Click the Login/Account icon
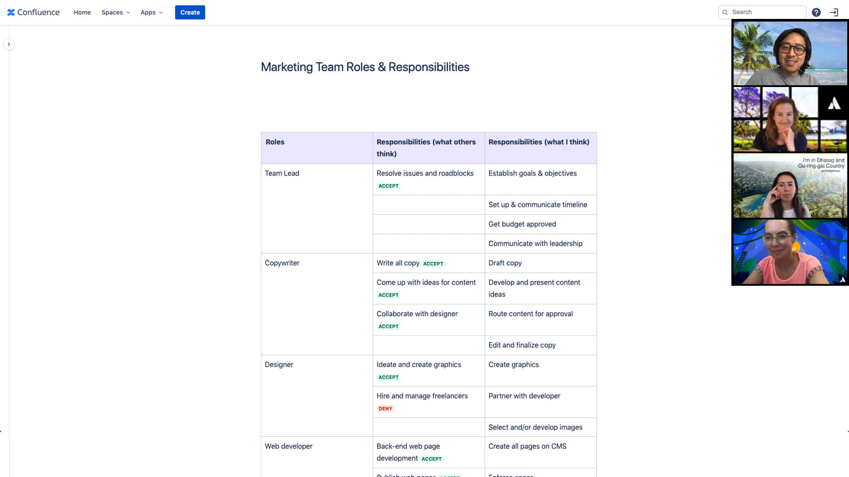Viewport: 849px width, 477px height. [x=834, y=11]
